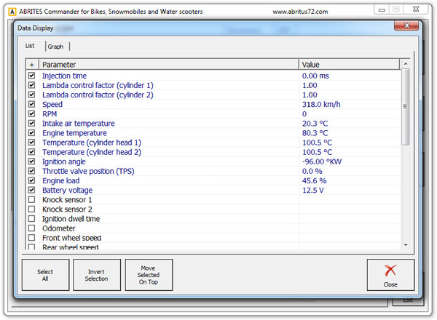This screenshot has width=437, height=320.
Task: Select the Ignition angle parameter name
Action: (x=64, y=161)
